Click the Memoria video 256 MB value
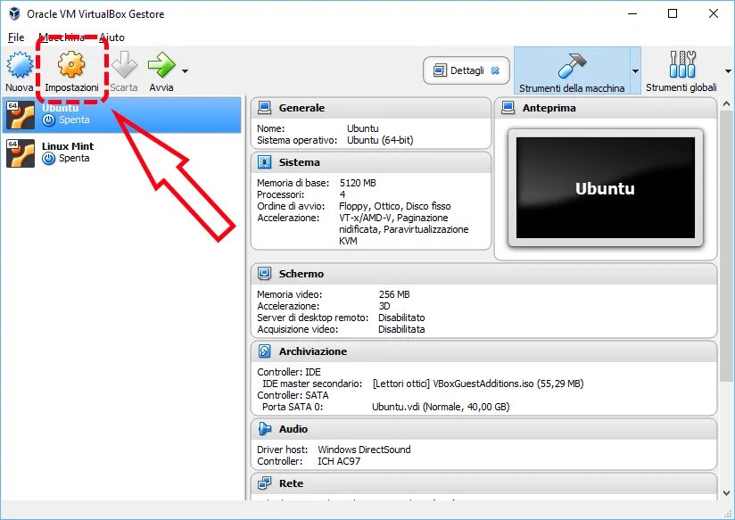735x520 pixels. [x=394, y=294]
